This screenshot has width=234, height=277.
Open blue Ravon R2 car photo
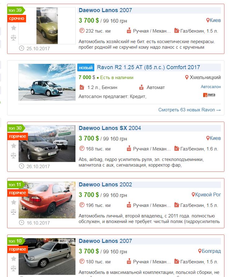tap(47, 82)
